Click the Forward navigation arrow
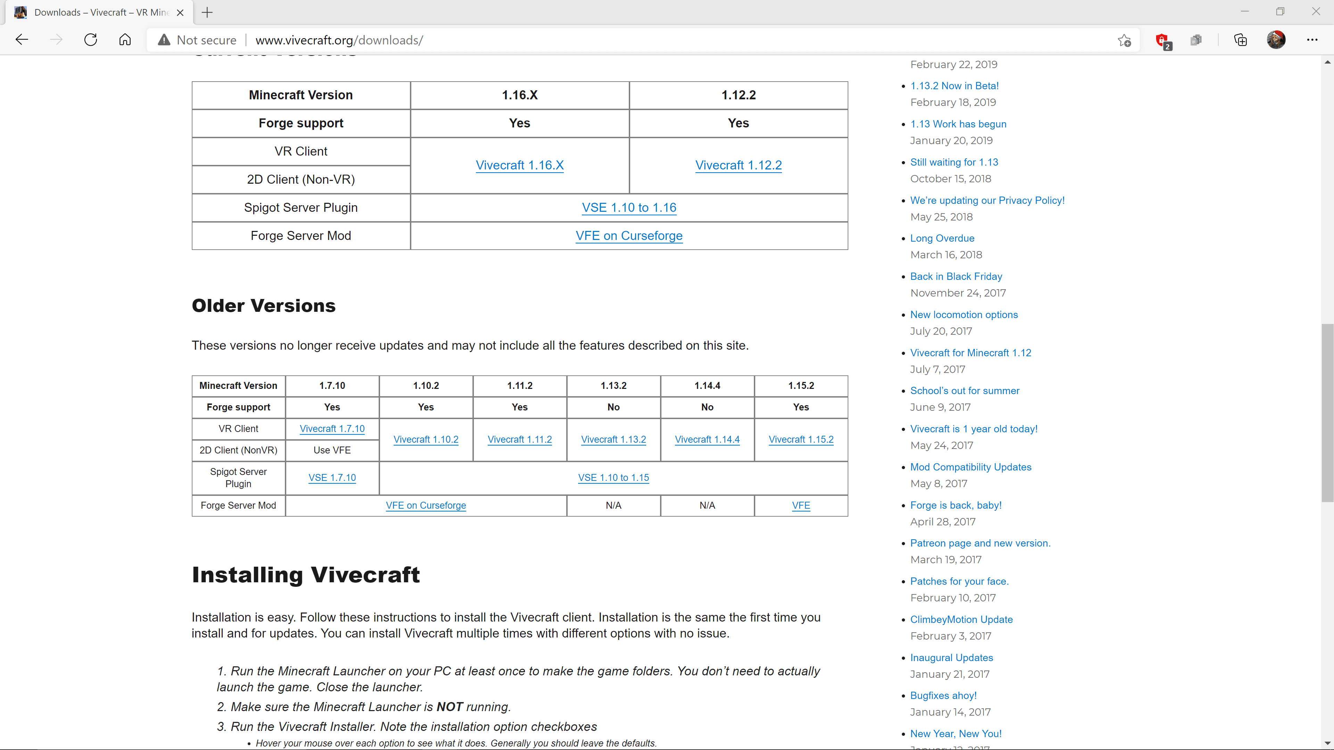The image size is (1334, 750). (x=56, y=40)
